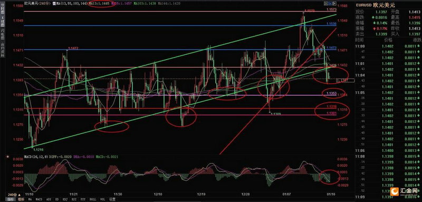The height and width of the screenshot is (202, 422).
Task: Click the 涨幅 value 0.14%
Action: point(381,23)
